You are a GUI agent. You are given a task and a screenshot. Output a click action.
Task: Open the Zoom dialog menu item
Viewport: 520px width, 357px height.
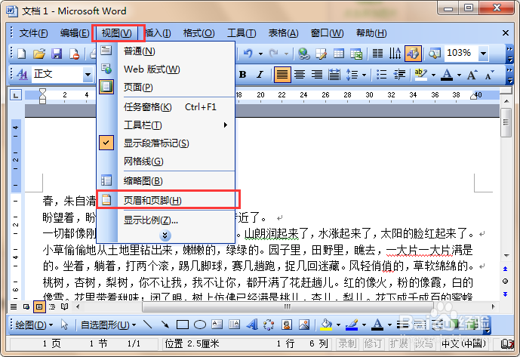point(166,220)
